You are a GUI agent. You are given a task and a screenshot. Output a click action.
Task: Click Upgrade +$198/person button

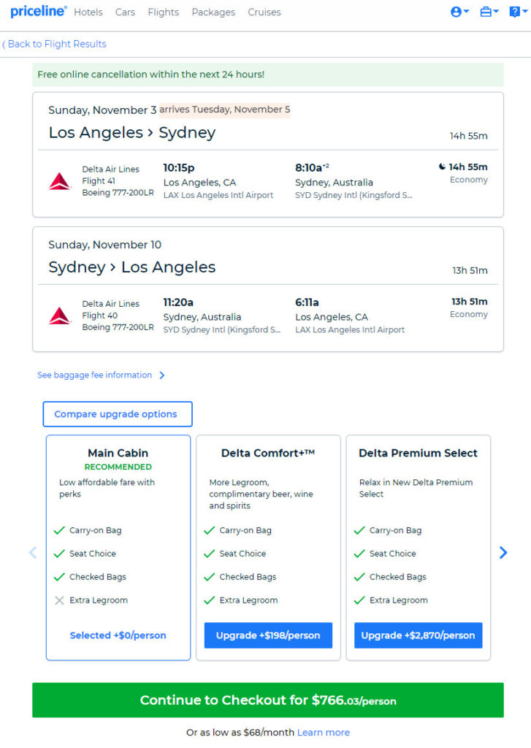268,635
